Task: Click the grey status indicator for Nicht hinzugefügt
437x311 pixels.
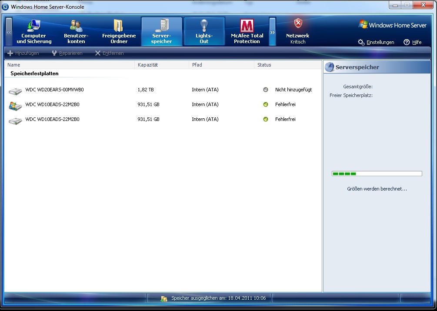Action: [266, 90]
